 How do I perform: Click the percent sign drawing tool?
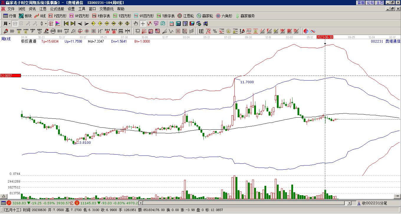coord(215,31)
